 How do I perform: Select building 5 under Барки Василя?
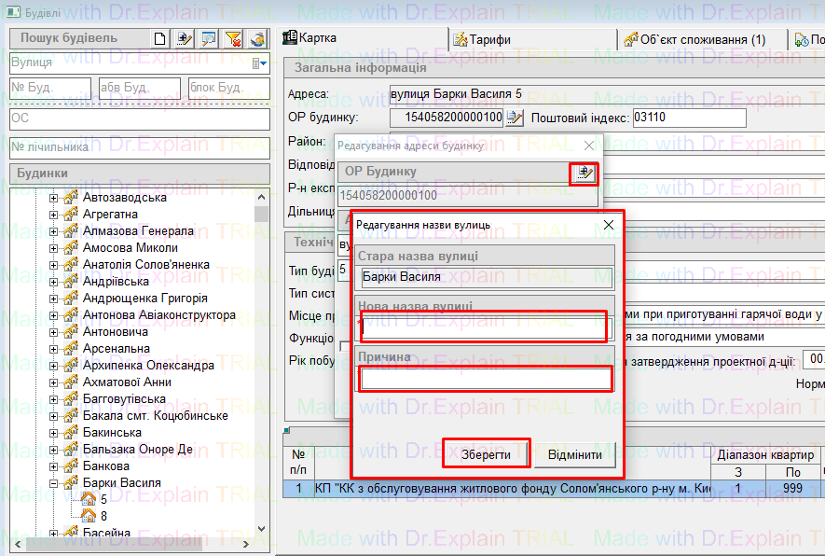(104, 499)
